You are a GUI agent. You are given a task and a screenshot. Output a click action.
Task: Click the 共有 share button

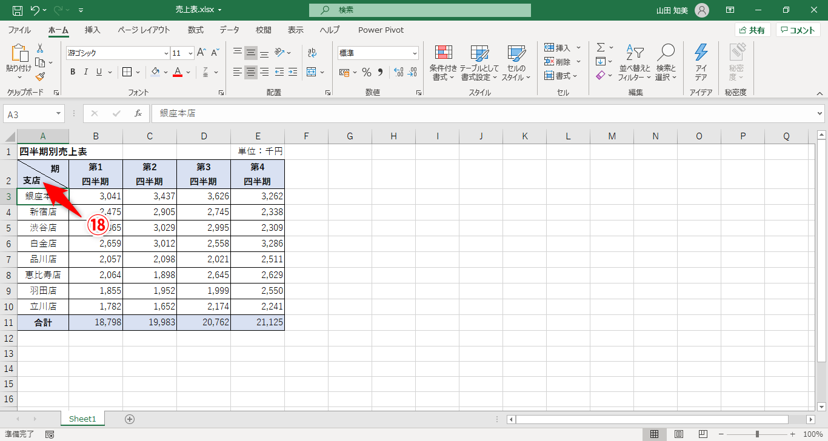pyautogui.click(x=752, y=30)
